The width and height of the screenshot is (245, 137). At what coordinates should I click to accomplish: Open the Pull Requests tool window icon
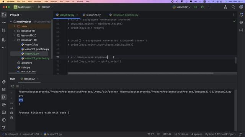[x=4, y=30]
